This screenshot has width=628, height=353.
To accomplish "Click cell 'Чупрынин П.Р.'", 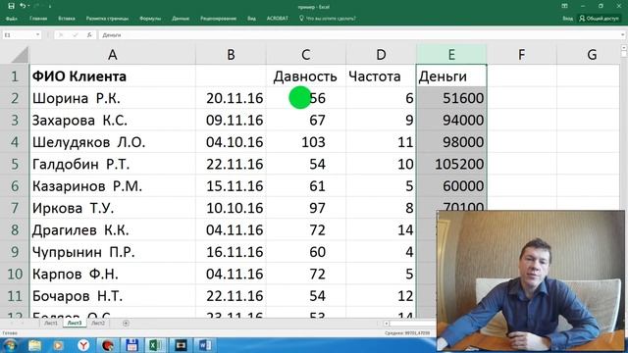I will point(113,252).
